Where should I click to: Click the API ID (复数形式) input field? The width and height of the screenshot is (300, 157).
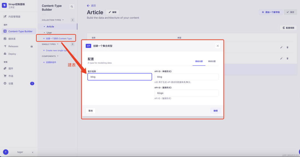pyautogui.click(x=186, y=93)
